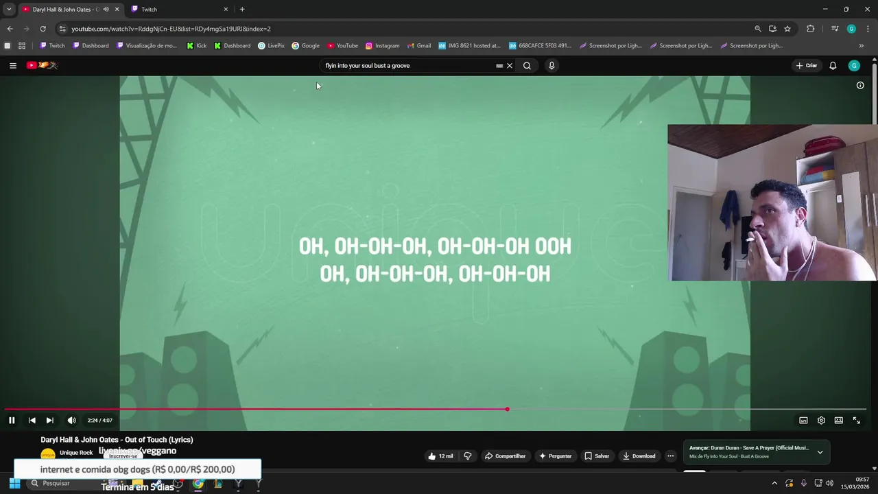
Task: Enter fullscreen mode on the video
Action: [856, 421]
